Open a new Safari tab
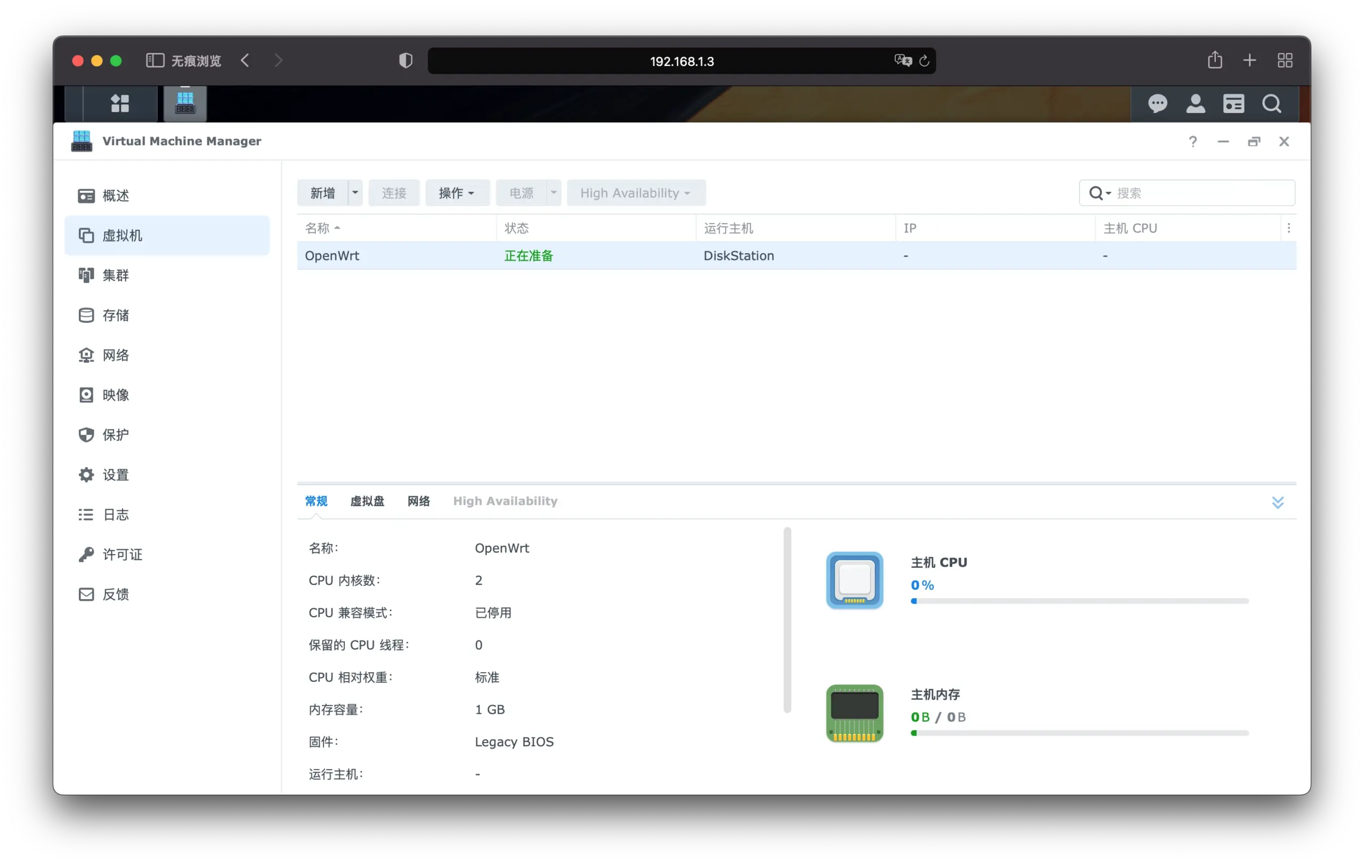Viewport: 1364px width, 865px height. click(1249, 61)
